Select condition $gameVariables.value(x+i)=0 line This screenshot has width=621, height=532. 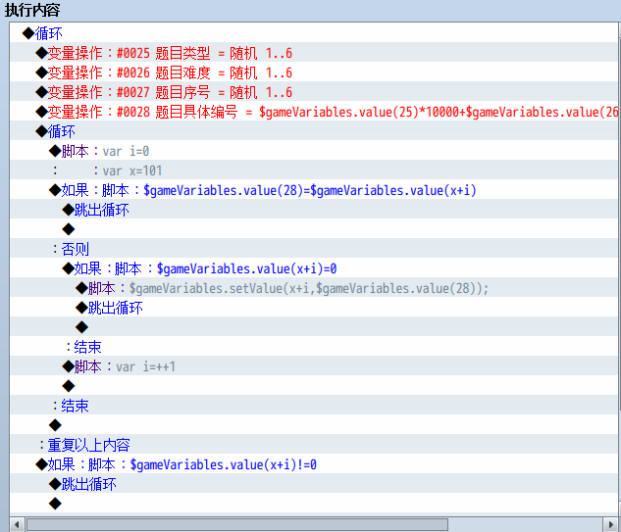coord(313,268)
